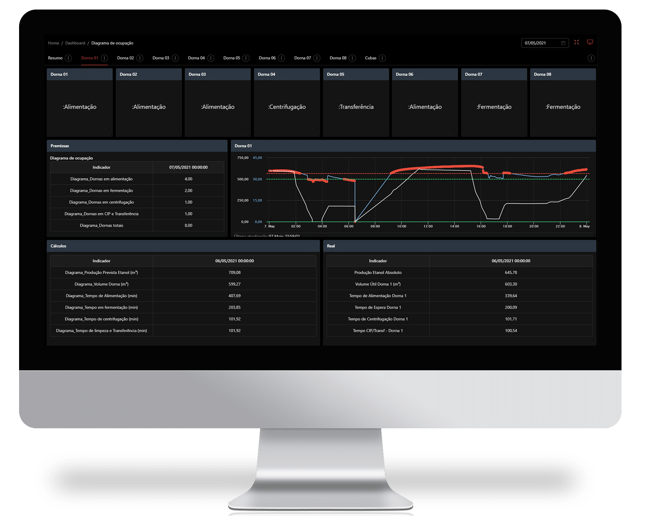Click the Diagrama de ocupação breadcrumb

tap(112, 43)
